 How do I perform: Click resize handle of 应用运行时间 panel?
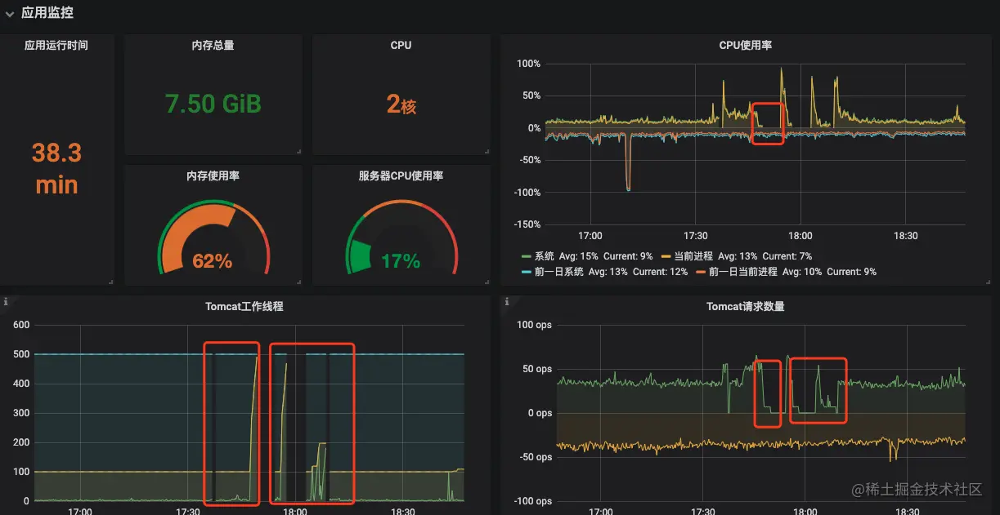pyautogui.click(x=110, y=282)
